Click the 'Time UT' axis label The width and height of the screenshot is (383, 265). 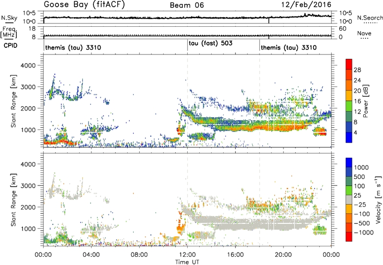pos(187,262)
